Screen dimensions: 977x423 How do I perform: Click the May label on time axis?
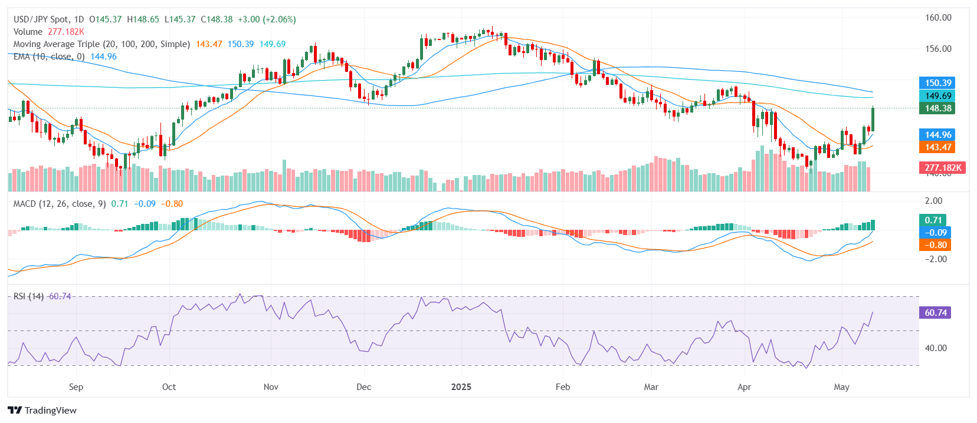(841, 387)
